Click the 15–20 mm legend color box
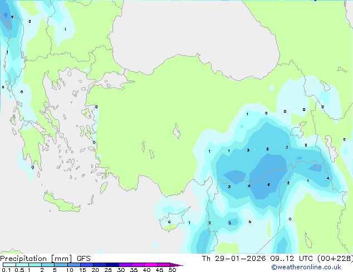 point(86,265)
